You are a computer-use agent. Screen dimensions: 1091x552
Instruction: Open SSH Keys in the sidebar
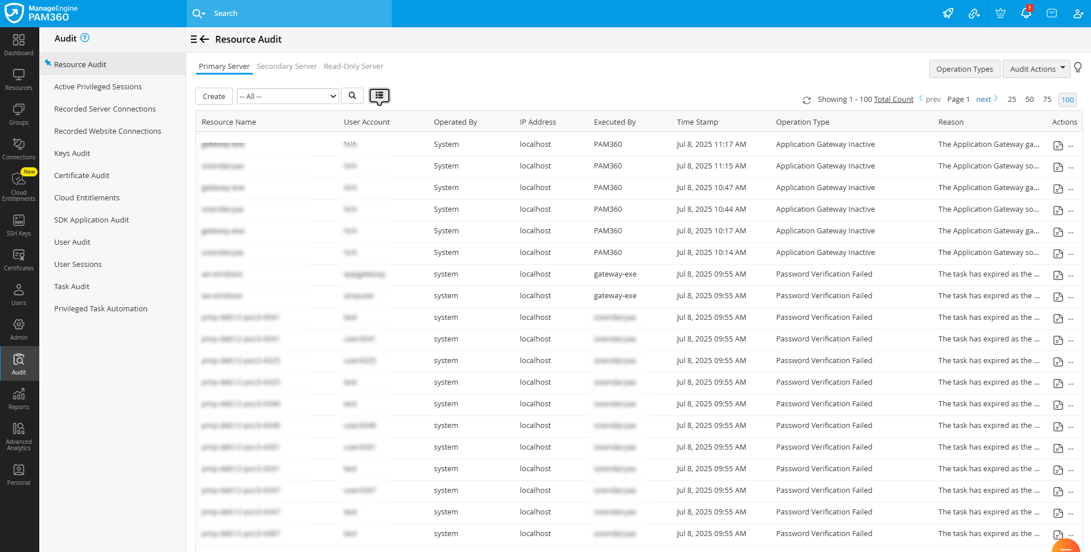pyautogui.click(x=19, y=225)
